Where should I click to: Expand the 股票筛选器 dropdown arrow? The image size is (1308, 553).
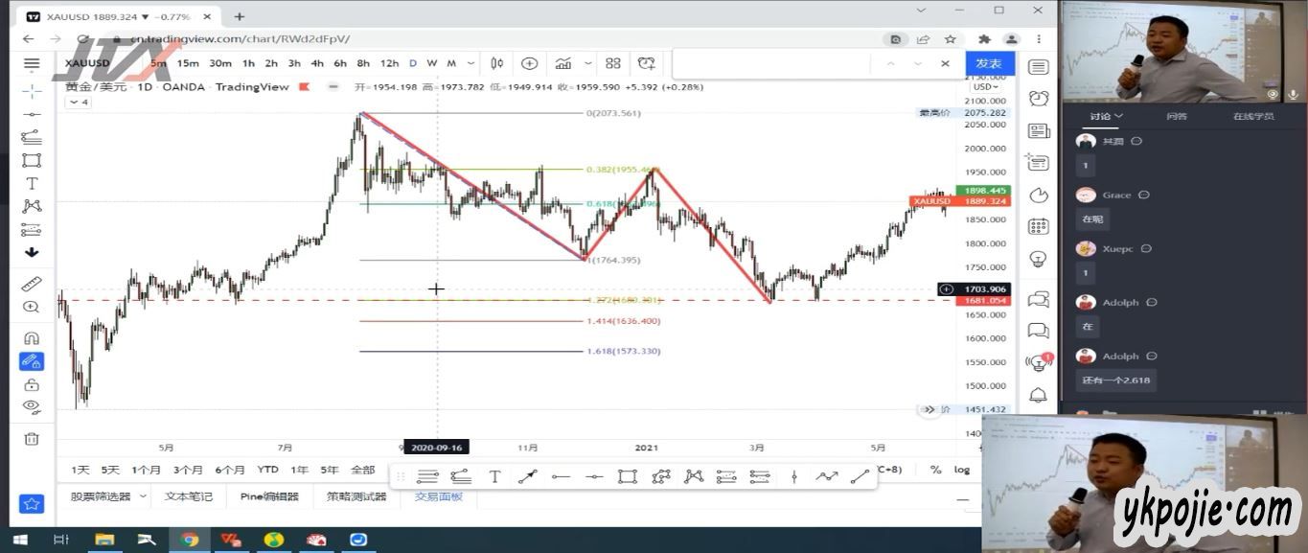pos(143,496)
